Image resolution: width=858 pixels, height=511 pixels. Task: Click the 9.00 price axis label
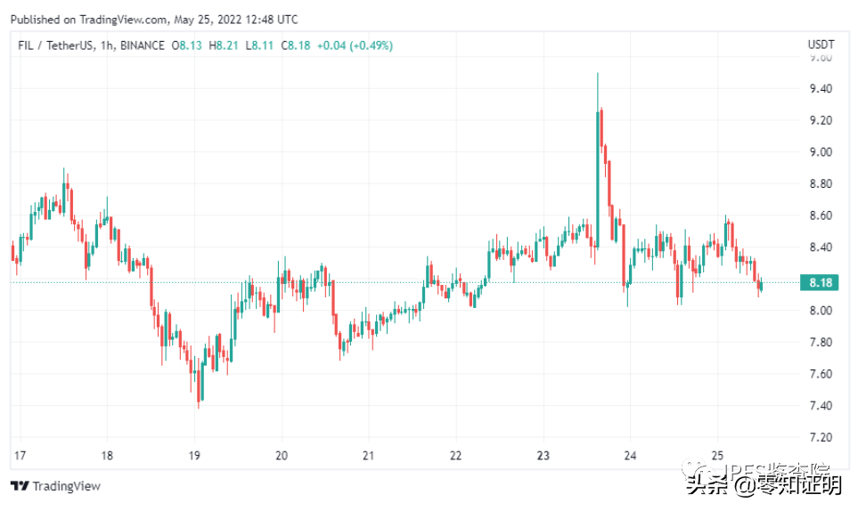click(x=821, y=152)
